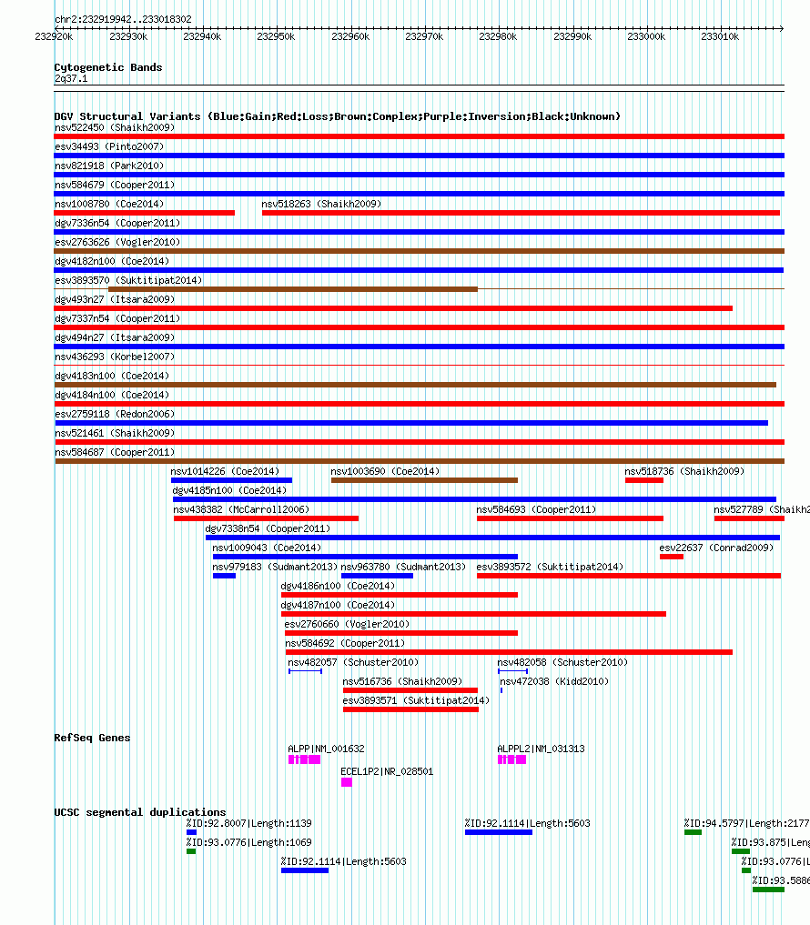This screenshot has width=810, height=925.
Task: Click the nsv1009043 (Coe2014) label
Action: click(267, 548)
